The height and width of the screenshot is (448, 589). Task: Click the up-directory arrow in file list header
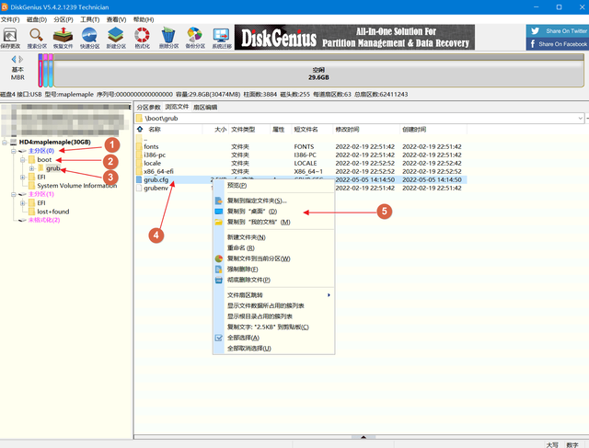click(140, 129)
